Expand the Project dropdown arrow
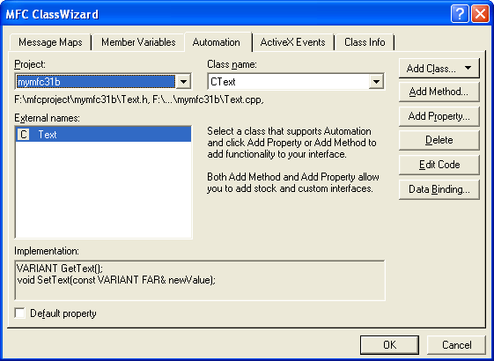Image resolution: width=494 pixels, height=361 pixels. 183,82
